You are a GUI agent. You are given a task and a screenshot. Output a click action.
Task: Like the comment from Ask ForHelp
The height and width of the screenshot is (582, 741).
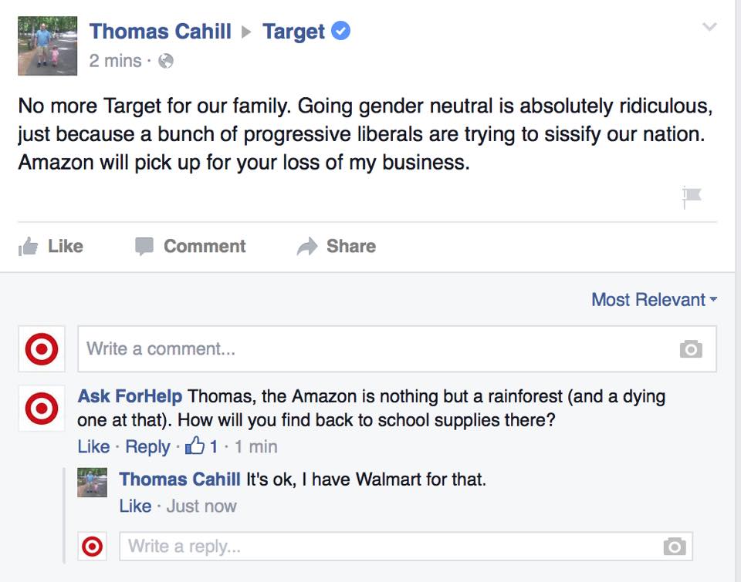click(x=93, y=447)
